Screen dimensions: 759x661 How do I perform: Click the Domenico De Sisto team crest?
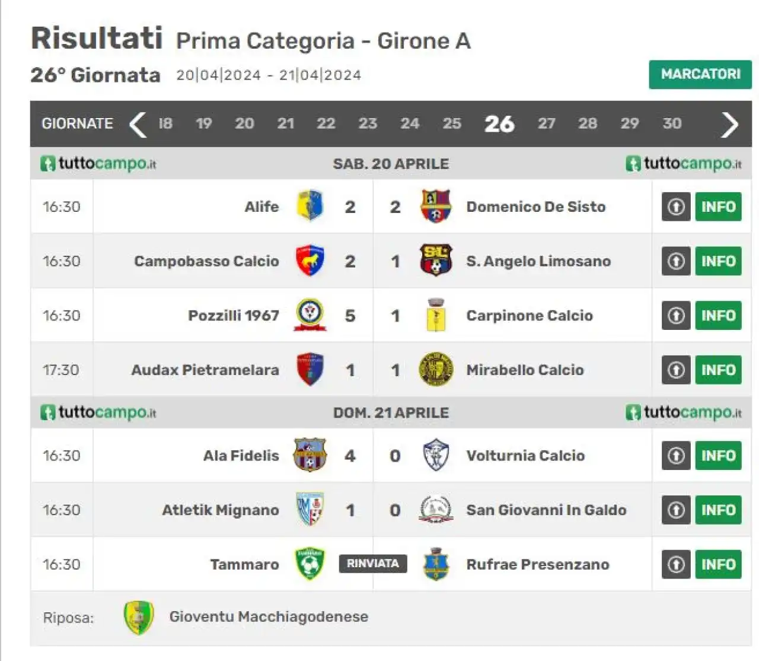coord(436,206)
